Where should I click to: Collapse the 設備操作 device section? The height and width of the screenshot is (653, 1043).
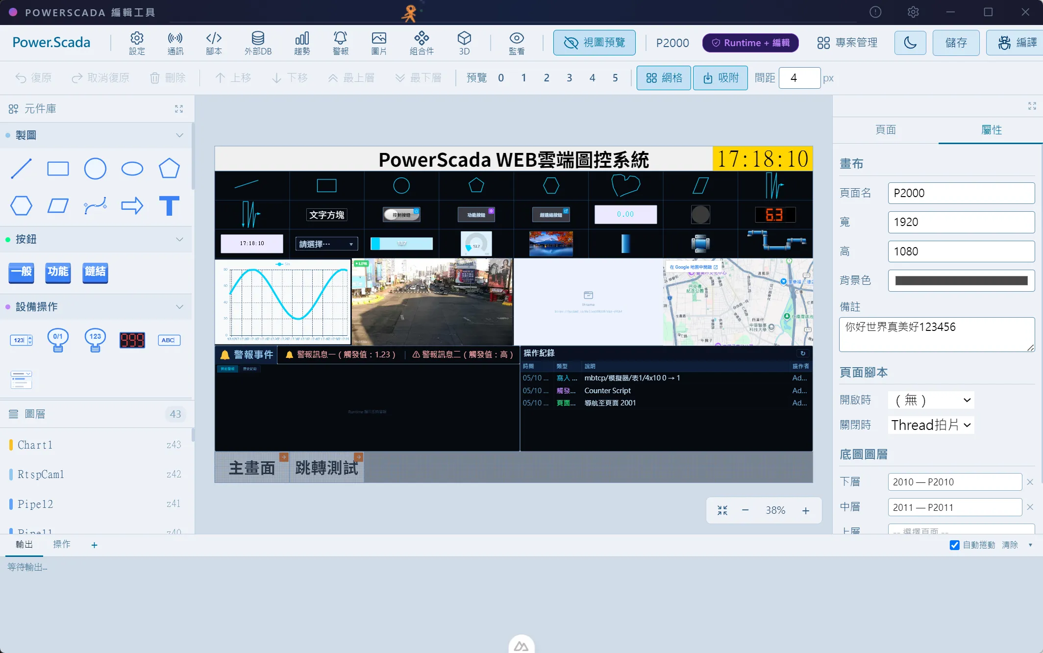179,307
